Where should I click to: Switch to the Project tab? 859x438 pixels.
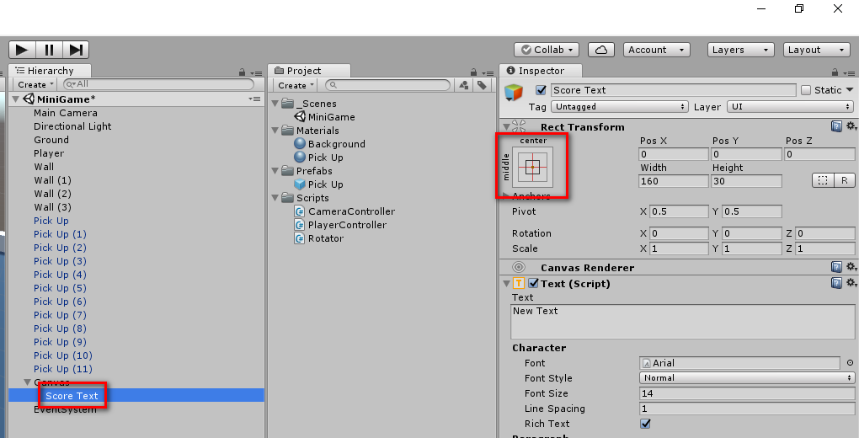coord(309,71)
